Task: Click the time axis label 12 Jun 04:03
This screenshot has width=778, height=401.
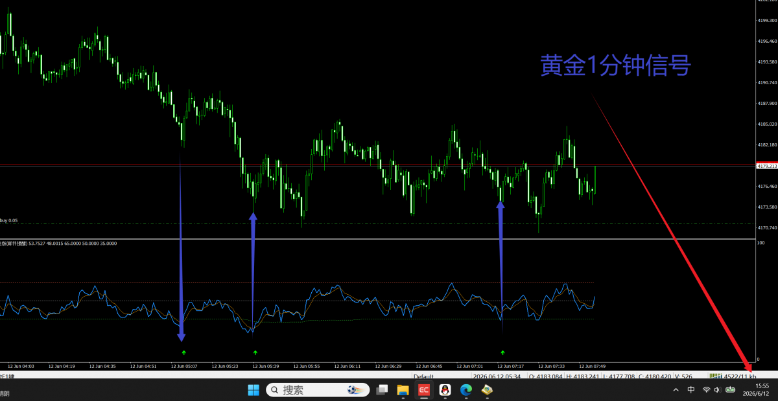Action: (19, 366)
